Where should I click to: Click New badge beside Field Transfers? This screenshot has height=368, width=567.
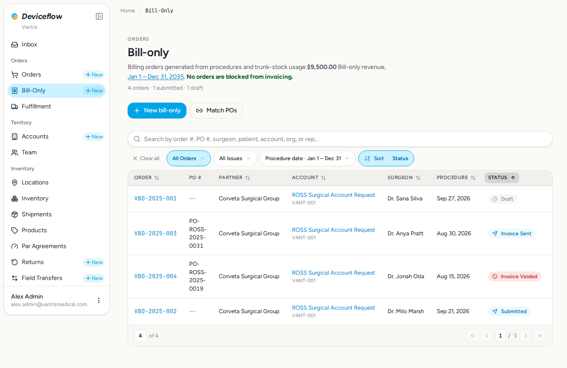(x=93, y=278)
